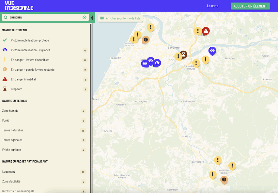Click the Vue d'Ensemble logo
Viewport: 278px width, 193px height.
point(19,6)
